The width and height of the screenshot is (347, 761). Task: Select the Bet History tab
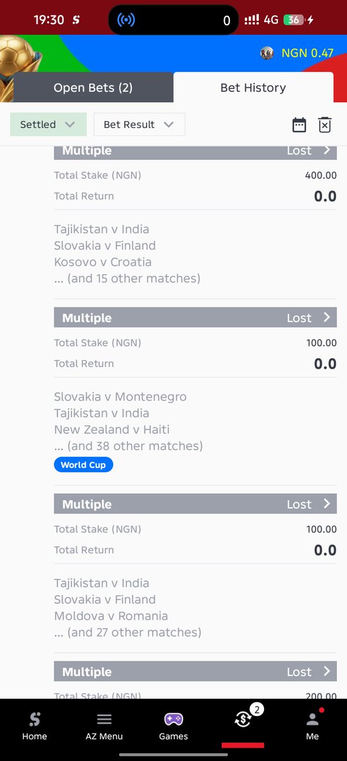click(x=253, y=88)
